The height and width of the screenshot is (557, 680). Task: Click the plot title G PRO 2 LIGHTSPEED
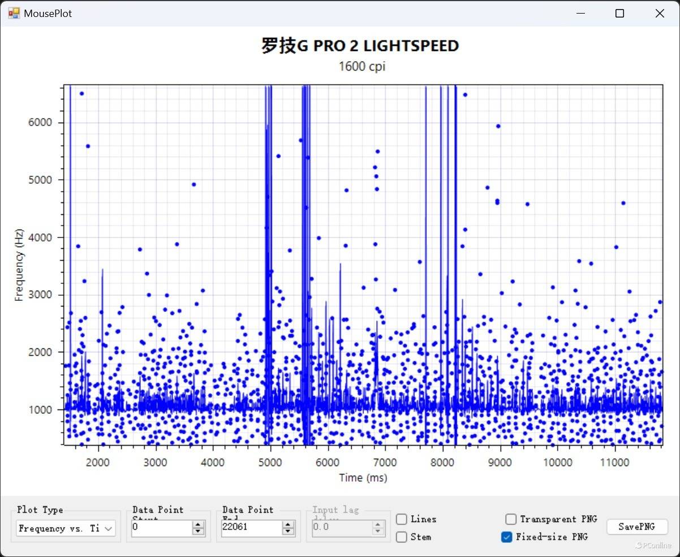pos(360,46)
